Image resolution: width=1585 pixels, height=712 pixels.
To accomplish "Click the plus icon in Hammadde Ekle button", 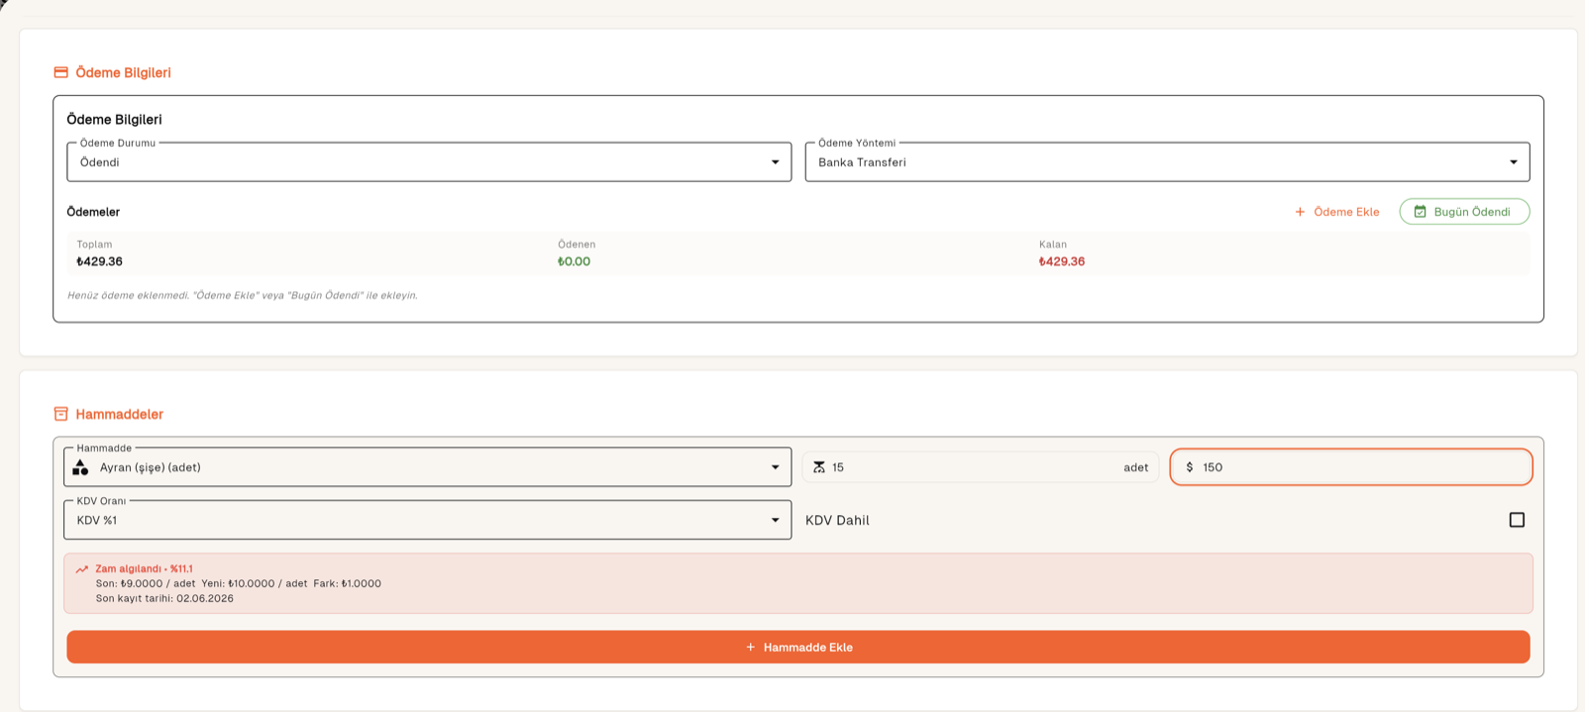I will point(750,648).
